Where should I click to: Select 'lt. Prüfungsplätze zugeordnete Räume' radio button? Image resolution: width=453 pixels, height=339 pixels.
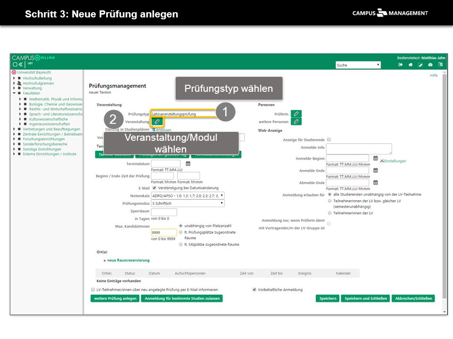(181, 232)
